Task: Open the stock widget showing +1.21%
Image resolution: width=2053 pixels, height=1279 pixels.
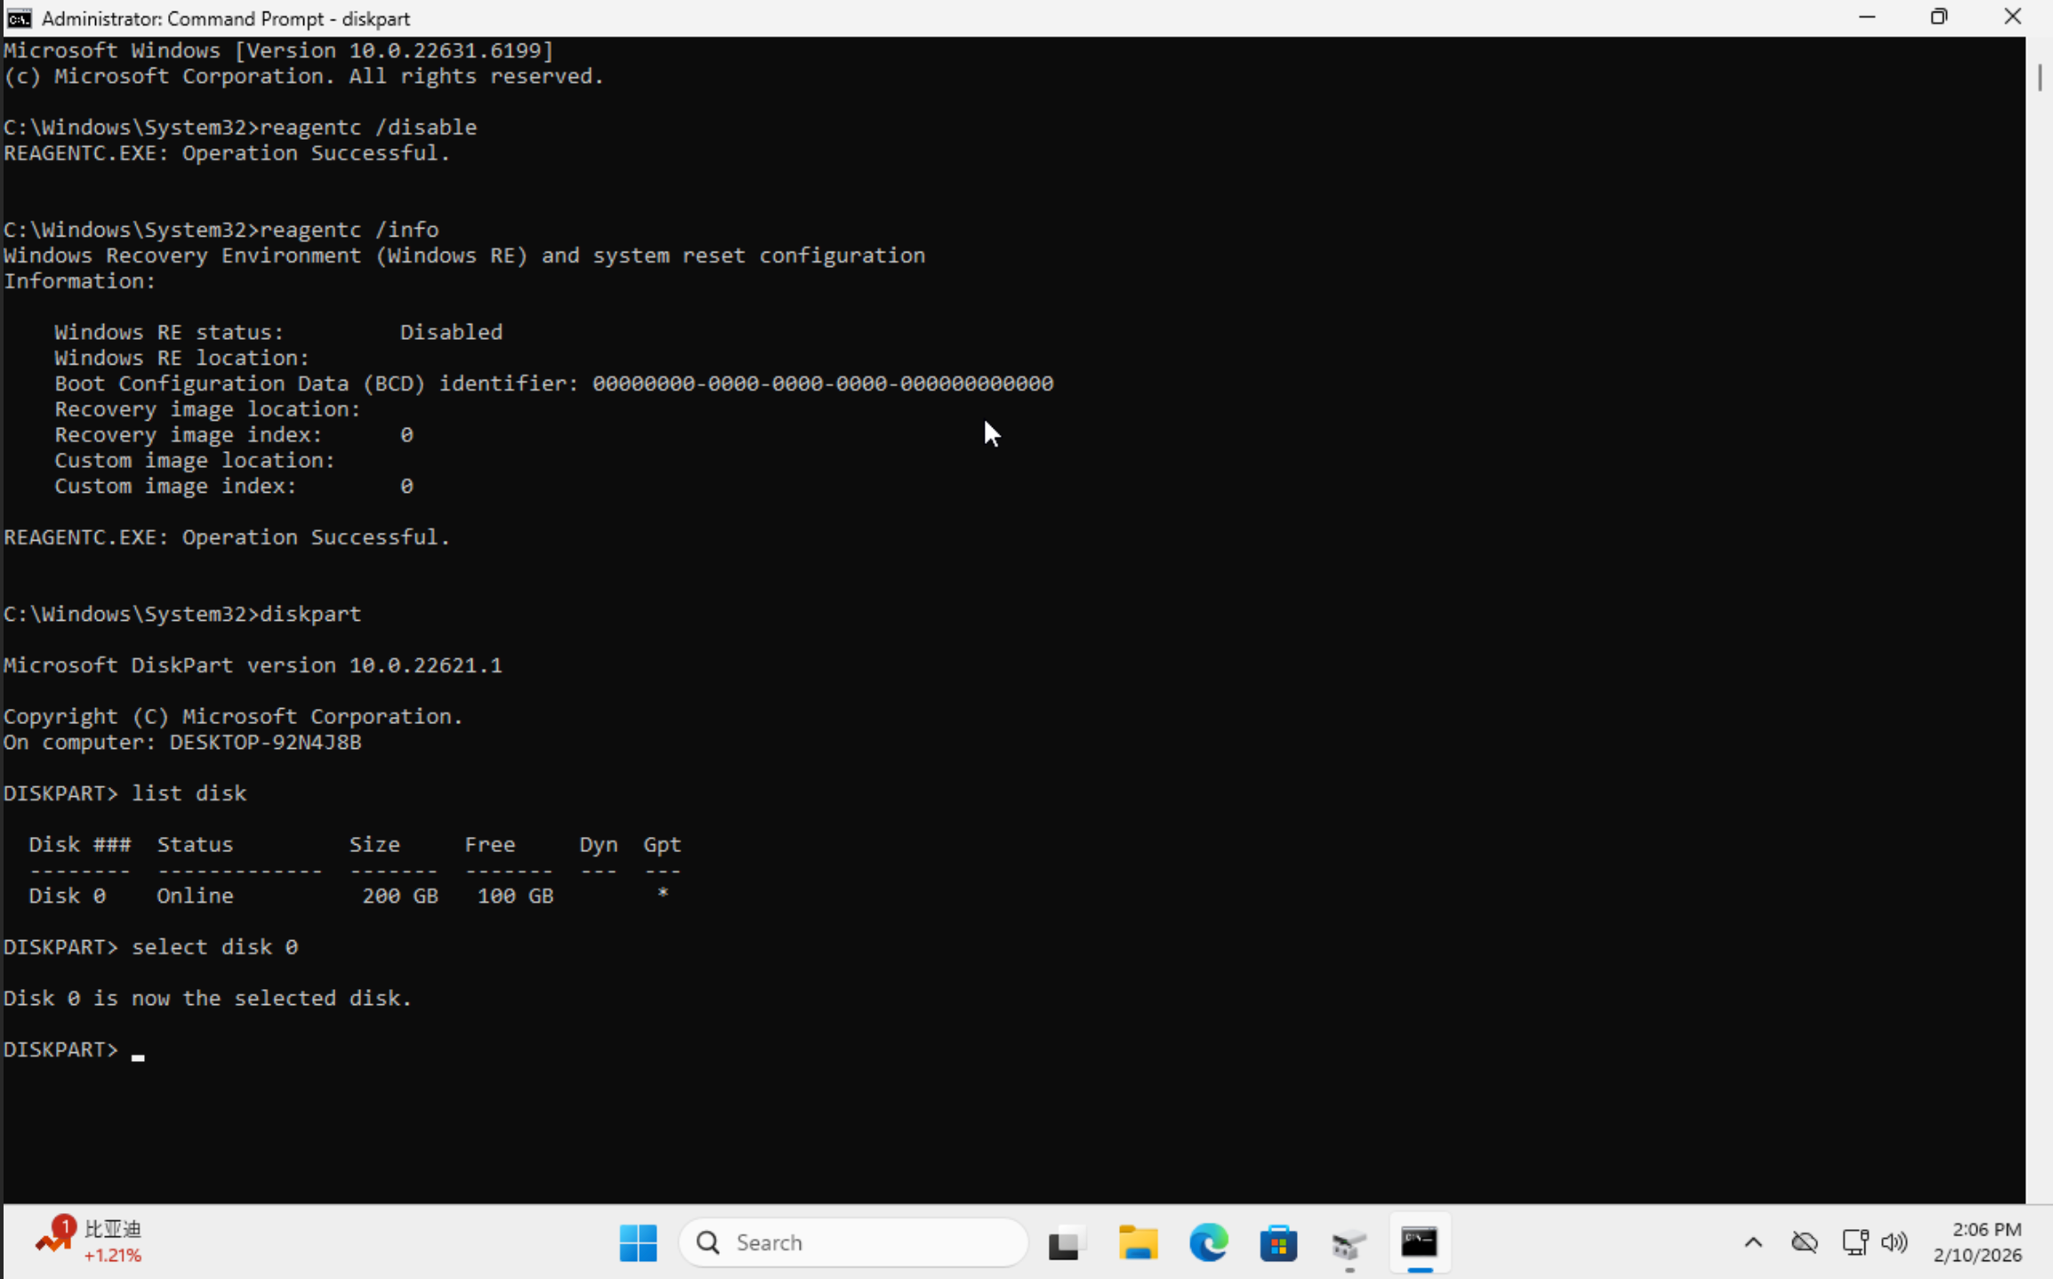Action: click(x=89, y=1242)
